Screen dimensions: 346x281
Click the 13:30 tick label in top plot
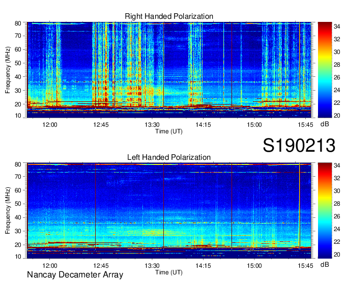point(152,125)
